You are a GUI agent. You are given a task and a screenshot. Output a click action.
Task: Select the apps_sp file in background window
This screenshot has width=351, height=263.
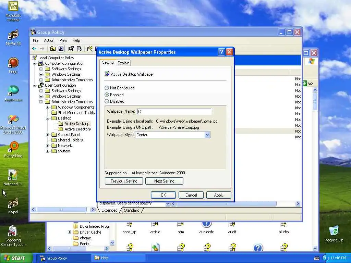point(129,228)
